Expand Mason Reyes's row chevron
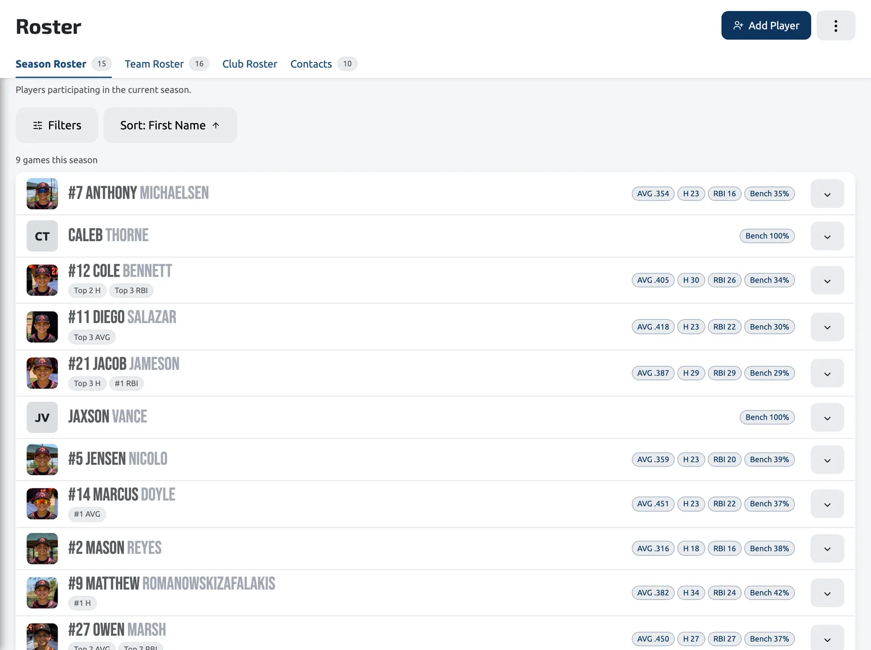The image size is (871, 650). (827, 549)
